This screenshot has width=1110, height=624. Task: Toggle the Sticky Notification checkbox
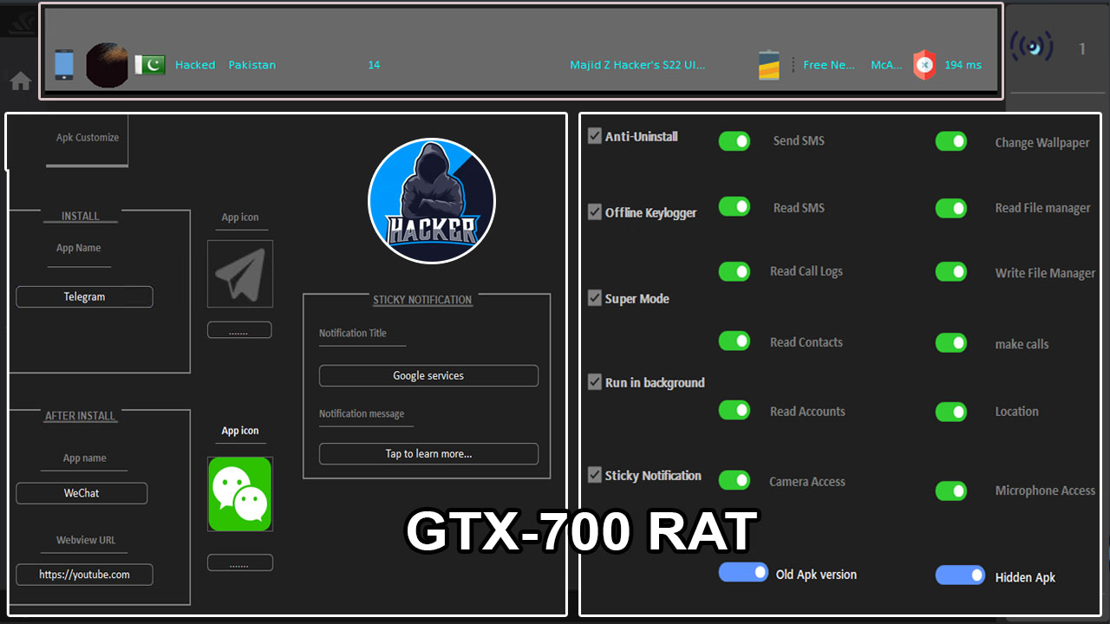(595, 475)
